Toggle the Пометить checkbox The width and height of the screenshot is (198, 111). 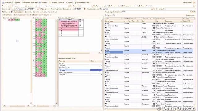(x=56, y=12)
